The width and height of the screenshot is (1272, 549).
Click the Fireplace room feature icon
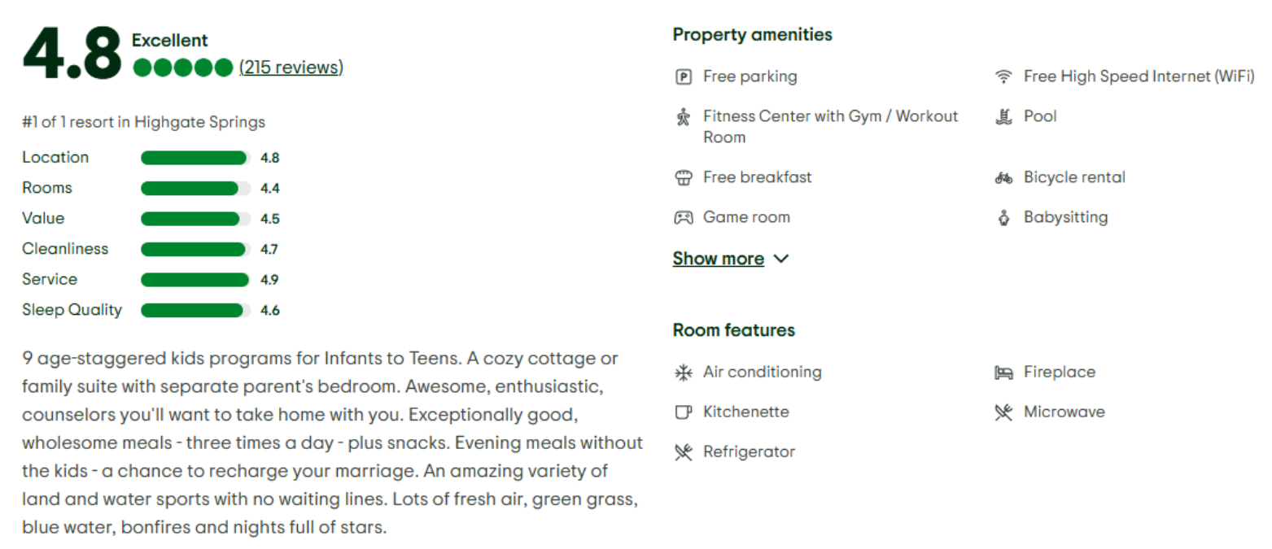(1003, 373)
